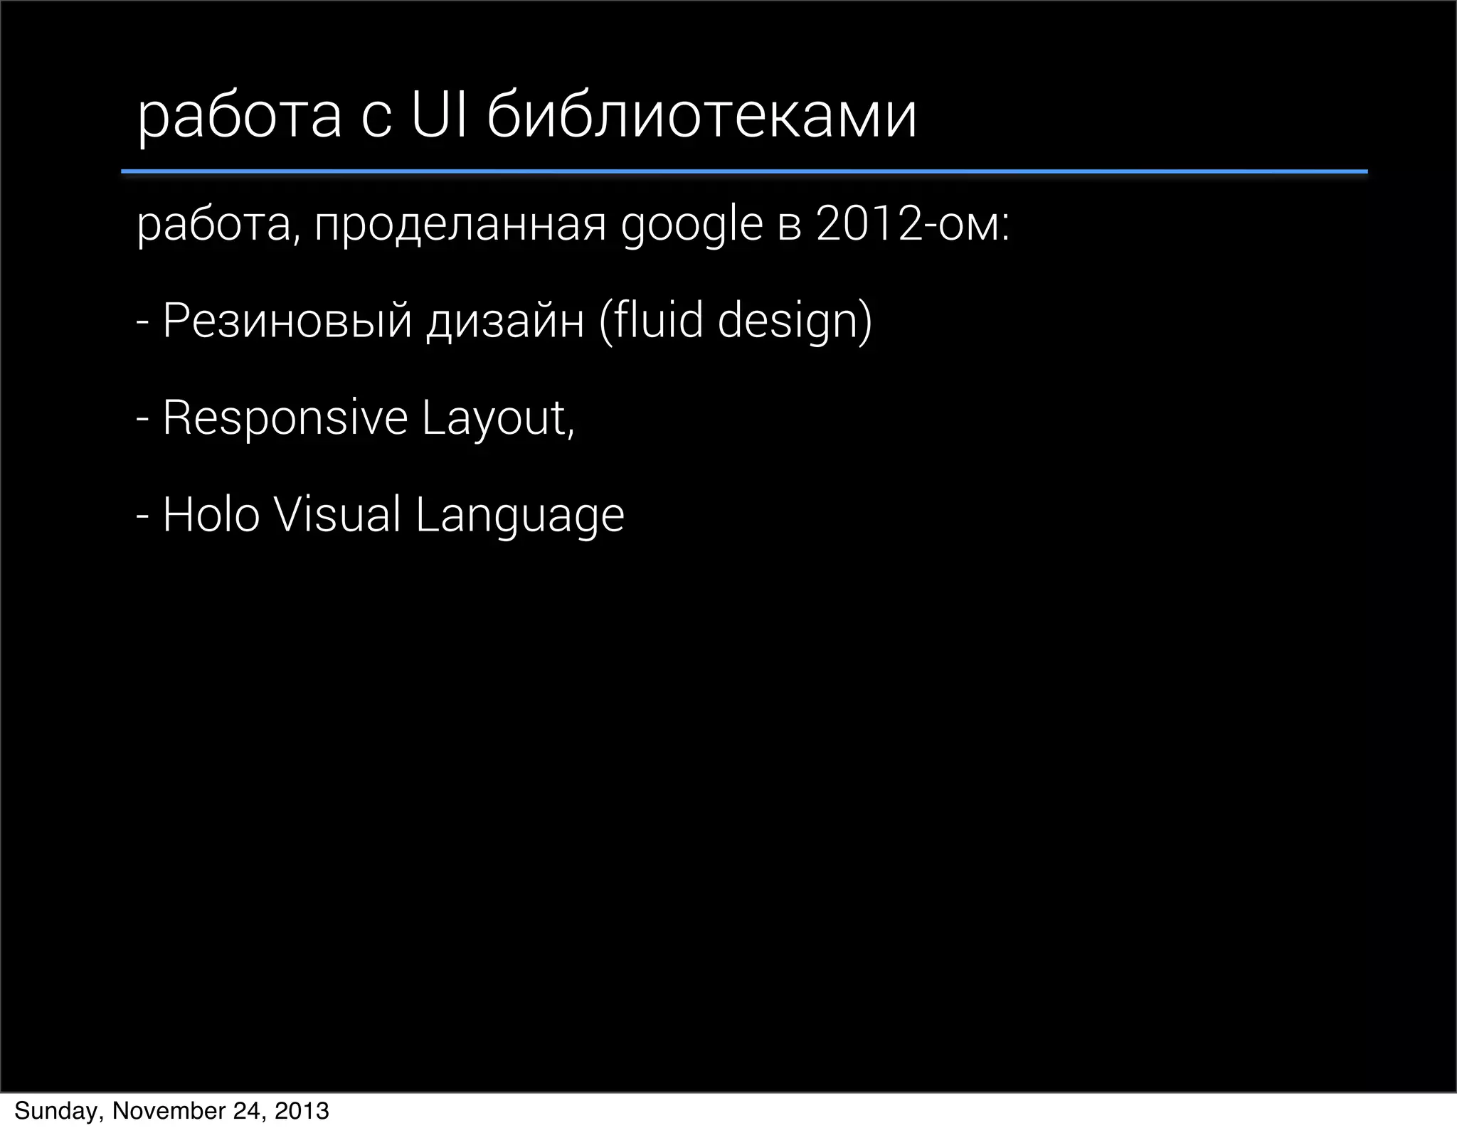Select the bullet 'Резиновый дизайн (fluid design)'

click(x=504, y=322)
